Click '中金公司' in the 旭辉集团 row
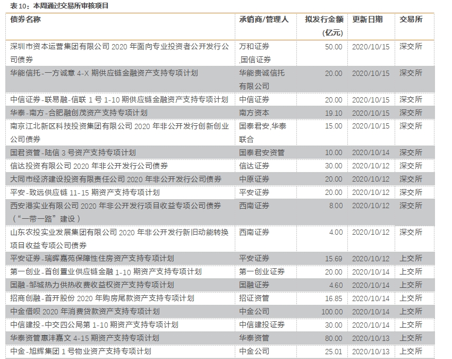This screenshot has width=452, height=359. coord(254,351)
